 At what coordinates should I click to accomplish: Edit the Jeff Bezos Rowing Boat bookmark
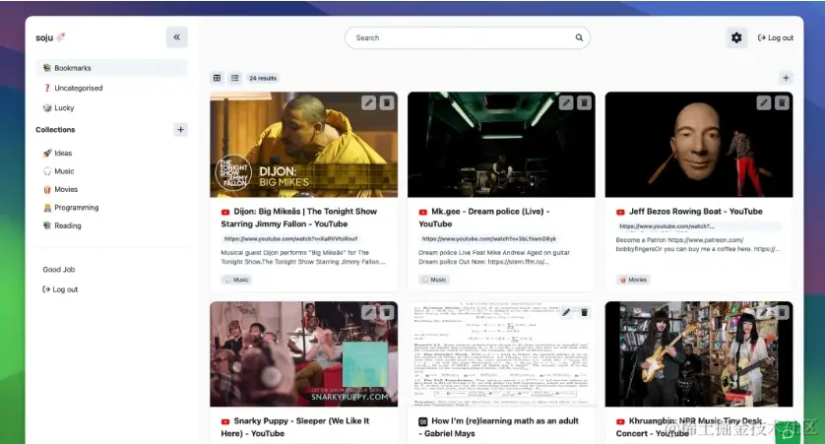763,102
